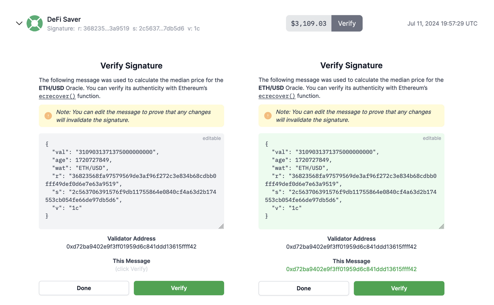Screen dimensions: 494x305
Task: Click the recovered green address on right
Action: coord(351,269)
